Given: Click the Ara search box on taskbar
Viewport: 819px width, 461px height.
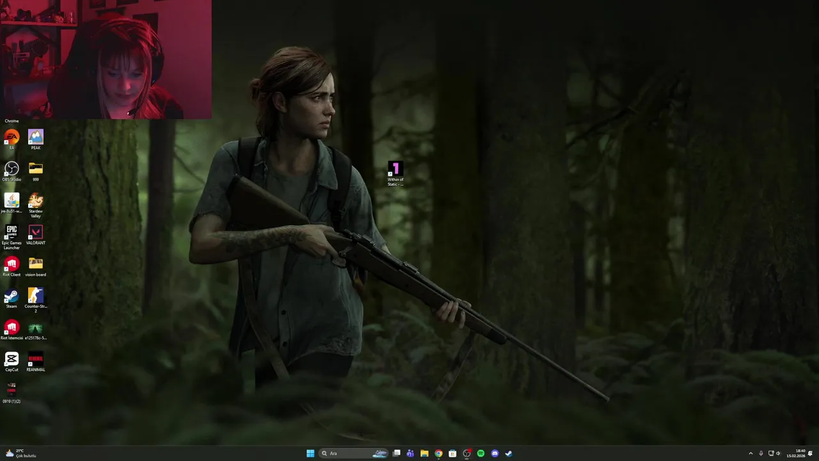Looking at the screenshot, I should pyautogui.click(x=354, y=453).
